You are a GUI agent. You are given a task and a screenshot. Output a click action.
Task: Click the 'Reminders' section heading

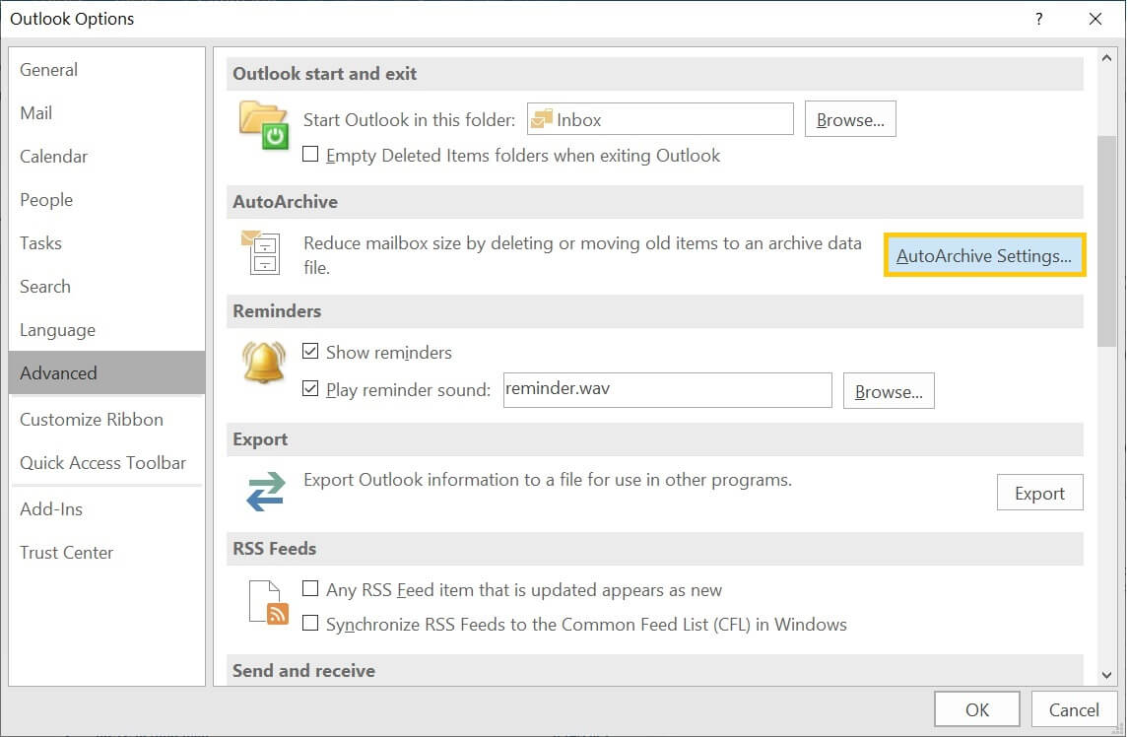(x=277, y=311)
